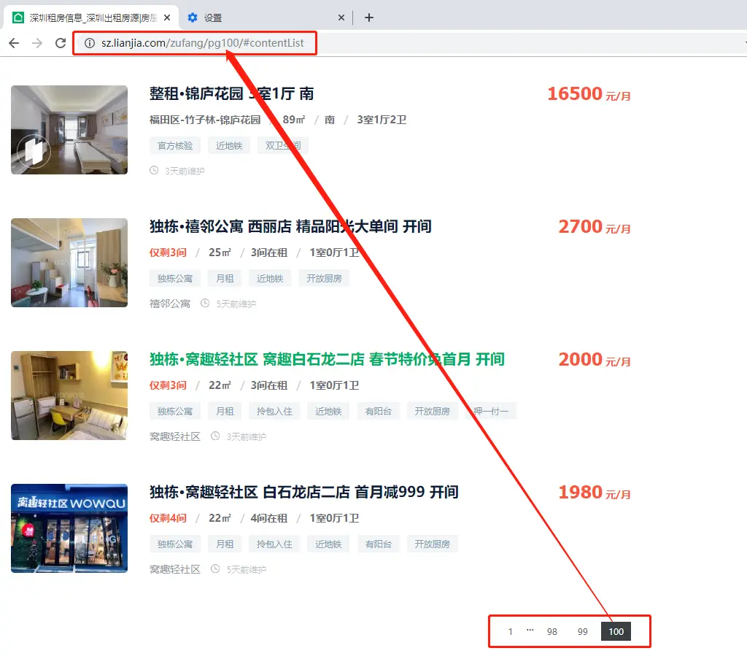The height and width of the screenshot is (659, 747).
Task: Click clock icon beside 3天前维护 on 锦庐花园
Action: 154,171
